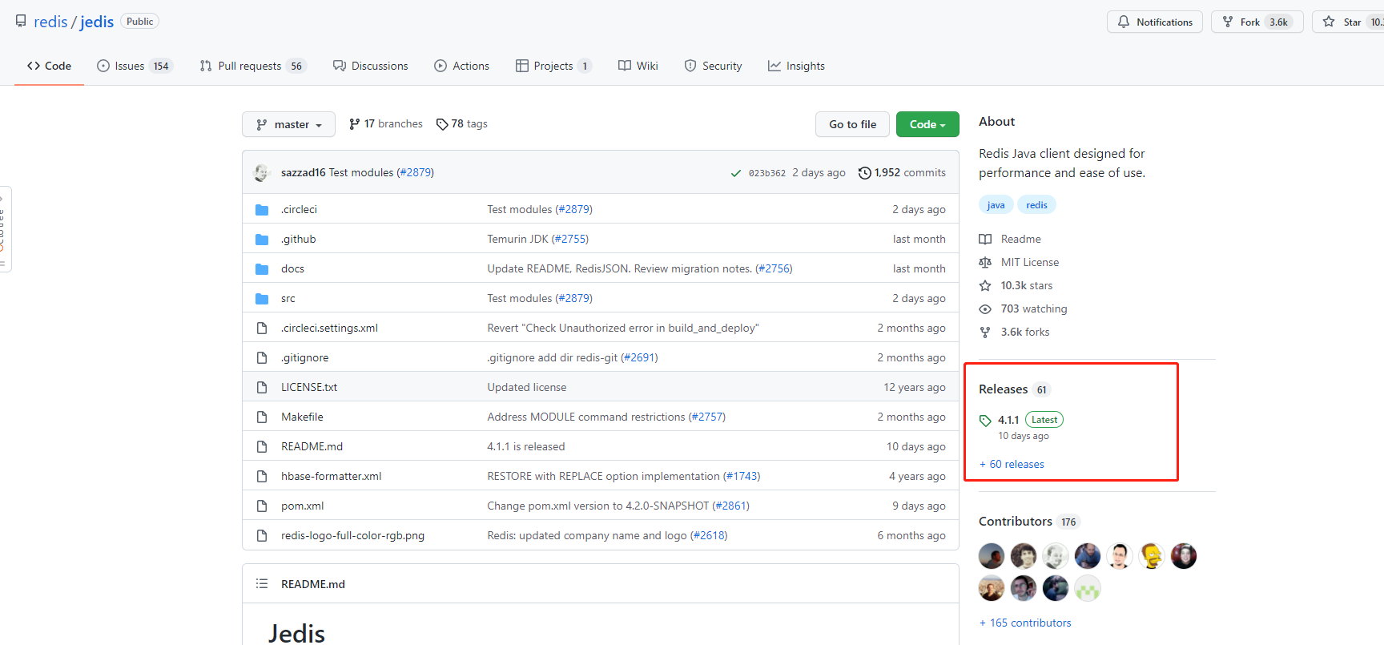1384x645 pixels.
Task: Open the src folder
Action: pos(288,298)
